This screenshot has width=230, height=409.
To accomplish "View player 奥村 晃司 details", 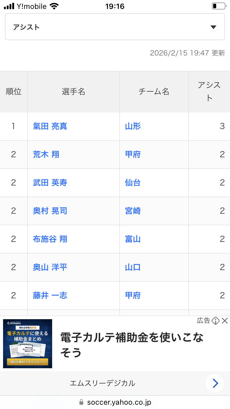I will [50, 211].
